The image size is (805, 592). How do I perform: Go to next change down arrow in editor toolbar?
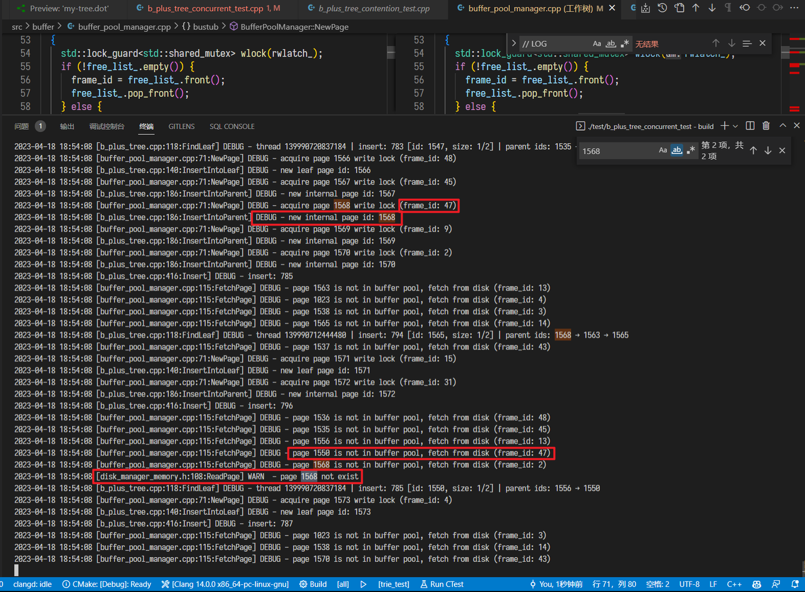tap(712, 8)
